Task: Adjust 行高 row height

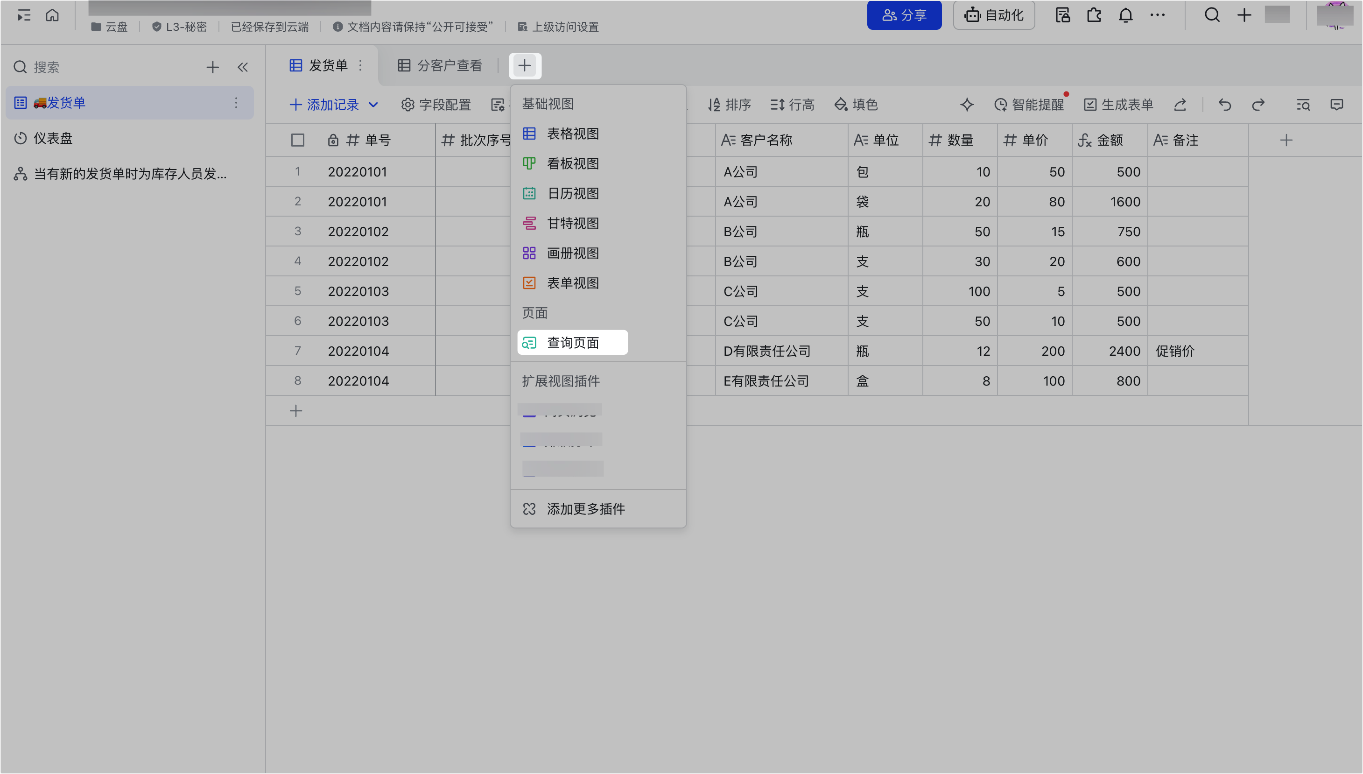Action: [x=792, y=105]
